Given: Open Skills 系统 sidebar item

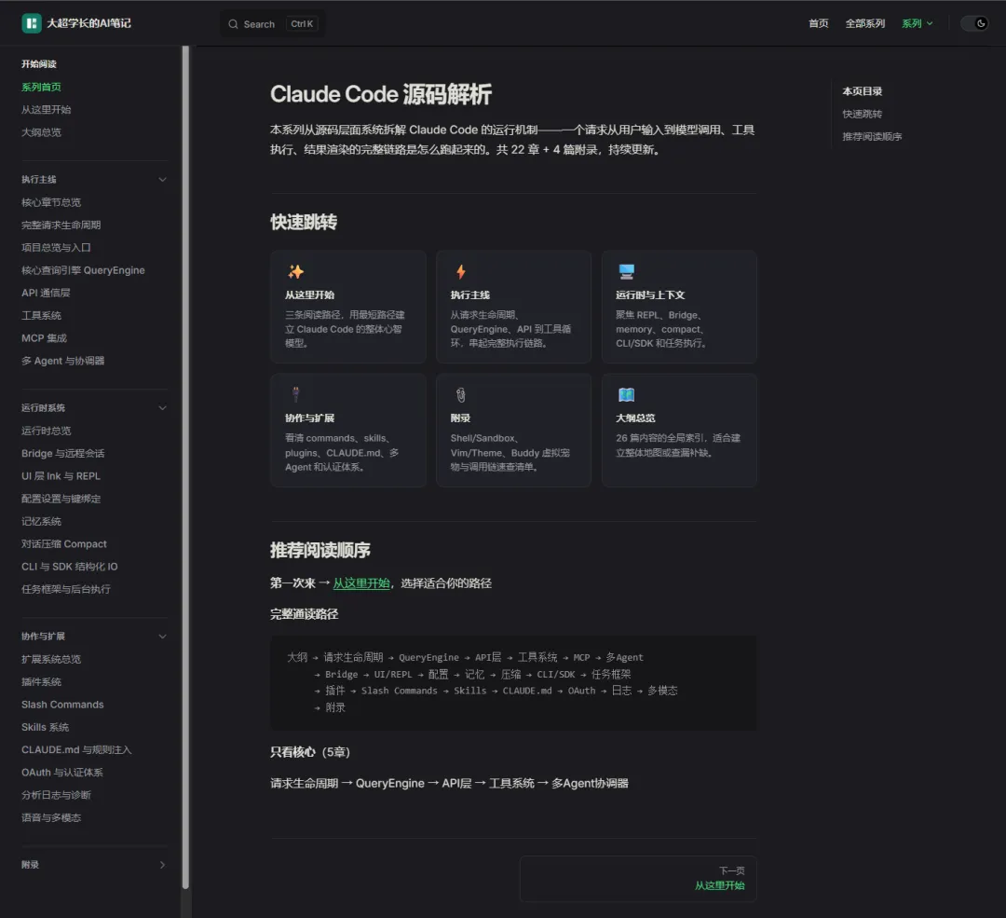Looking at the screenshot, I should tap(45, 727).
